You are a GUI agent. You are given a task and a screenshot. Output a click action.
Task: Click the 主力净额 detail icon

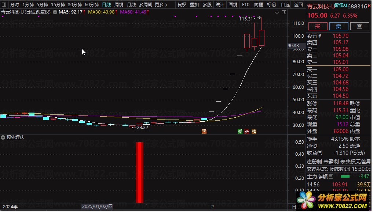pos(331,177)
